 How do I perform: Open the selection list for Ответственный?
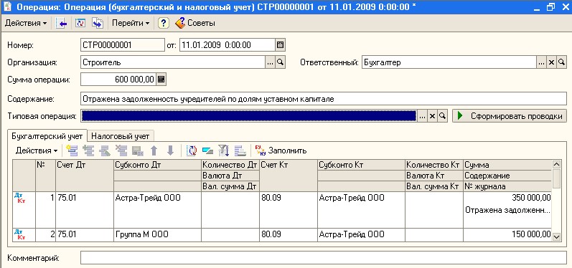(541, 62)
